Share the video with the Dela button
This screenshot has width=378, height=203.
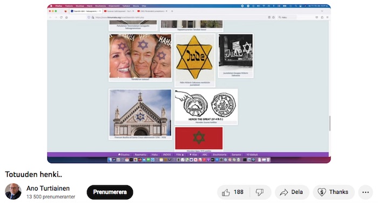click(x=292, y=192)
